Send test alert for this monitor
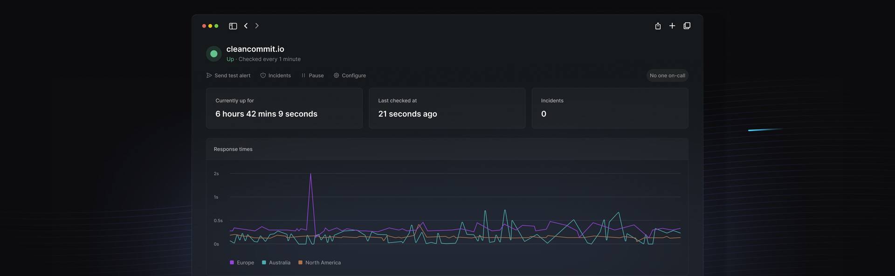 [228, 76]
